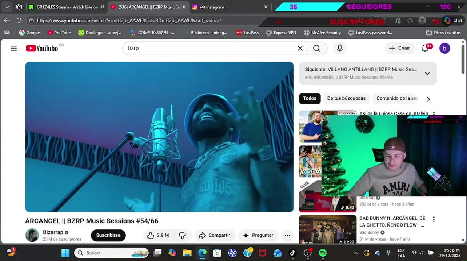
Task: Open the YouTube guide hamburger menu
Action: pyautogui.click(x=14, y=48)
